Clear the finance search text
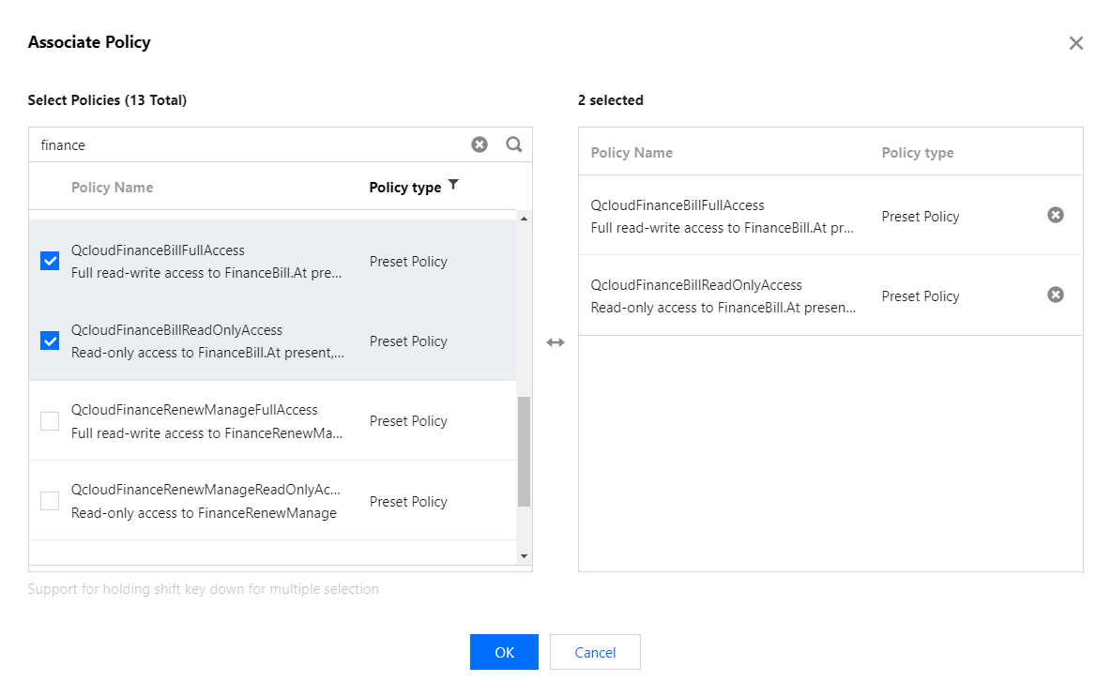 point(480,144)
